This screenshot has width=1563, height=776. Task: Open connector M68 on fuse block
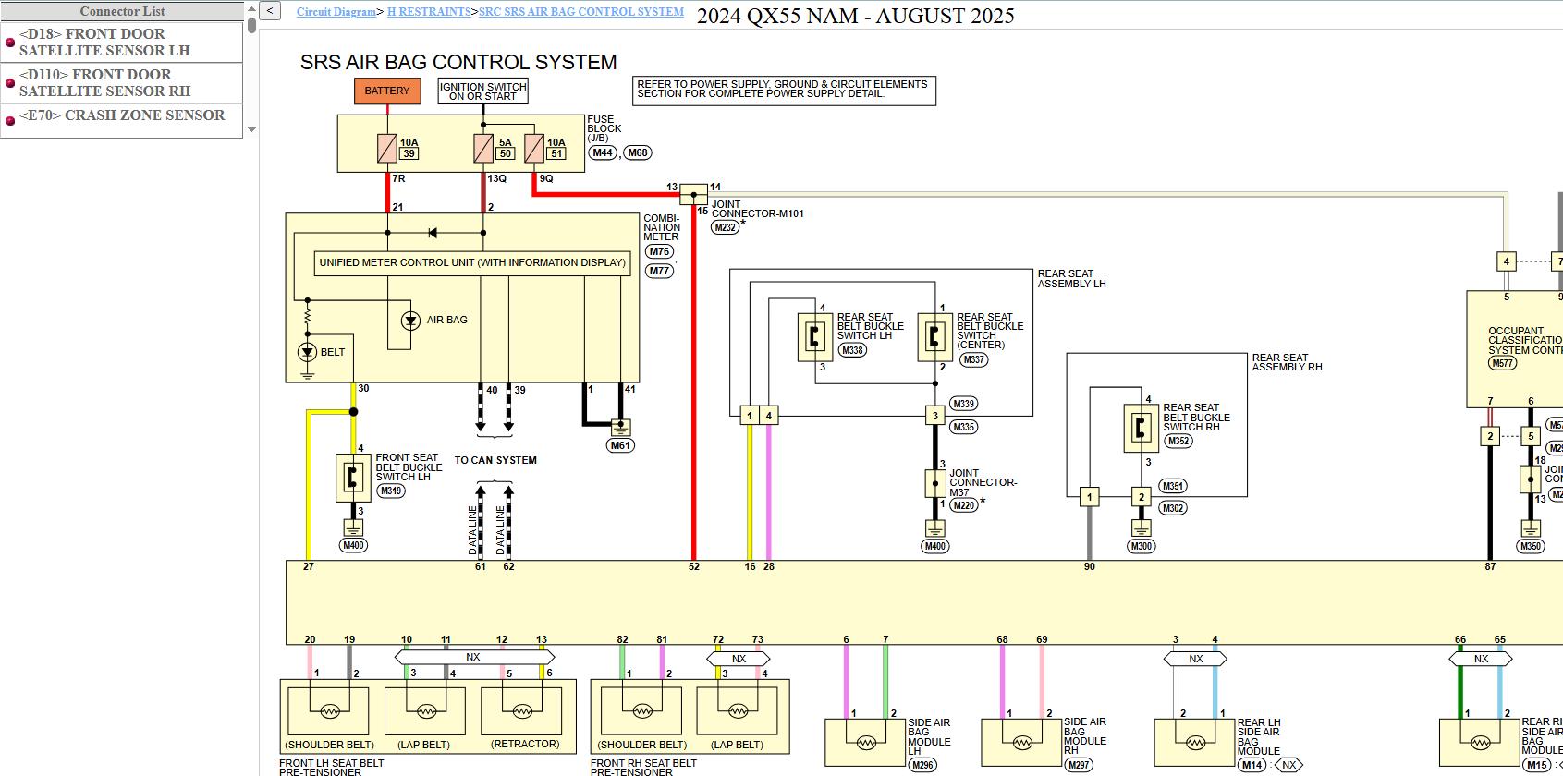[638, 152]
